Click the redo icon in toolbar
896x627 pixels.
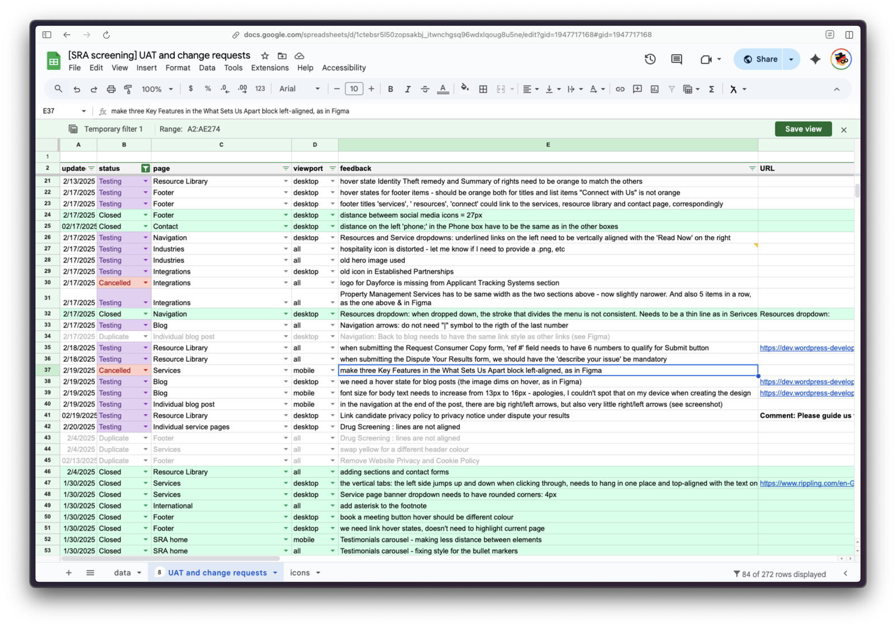[x=94, y=89]
